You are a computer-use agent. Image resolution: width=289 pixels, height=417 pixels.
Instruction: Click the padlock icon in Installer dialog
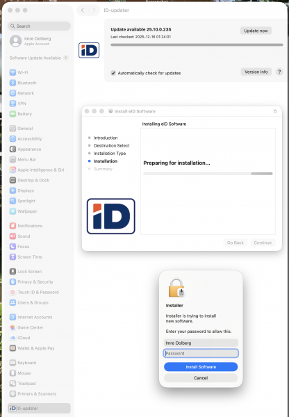(176, 288)
